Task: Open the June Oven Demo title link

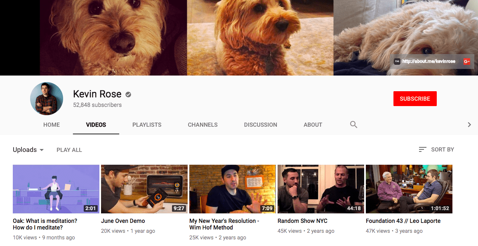Action: coord(123,221)
